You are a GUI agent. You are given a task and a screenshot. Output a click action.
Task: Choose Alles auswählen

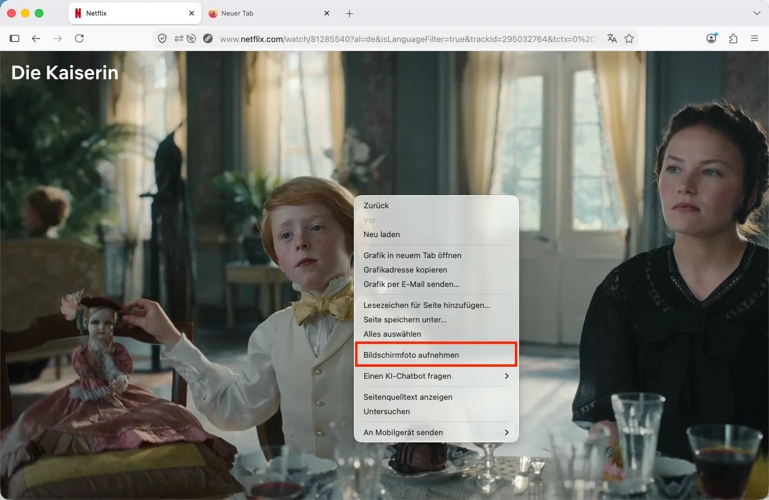point(436,334)
